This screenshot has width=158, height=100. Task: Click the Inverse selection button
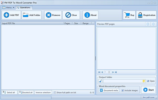point(43,92)
